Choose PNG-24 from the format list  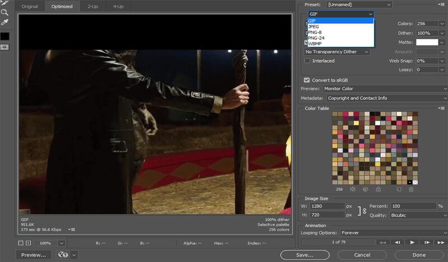(x=317, y=38)
